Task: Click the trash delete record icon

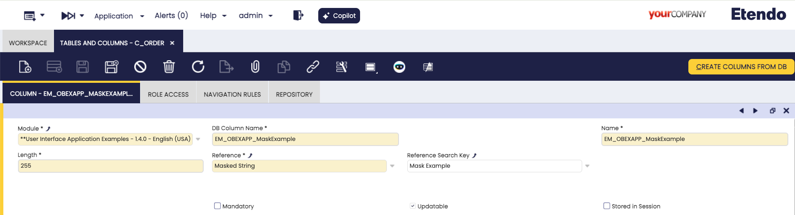Action: pos(169,67)
